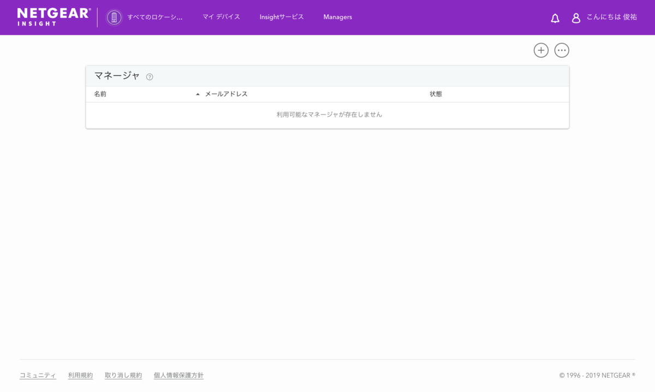Image resolution: width=655 pixels, height=392 pixels.
Task: Open the more options ellipsis icon
Action: [x=562, y=50]
